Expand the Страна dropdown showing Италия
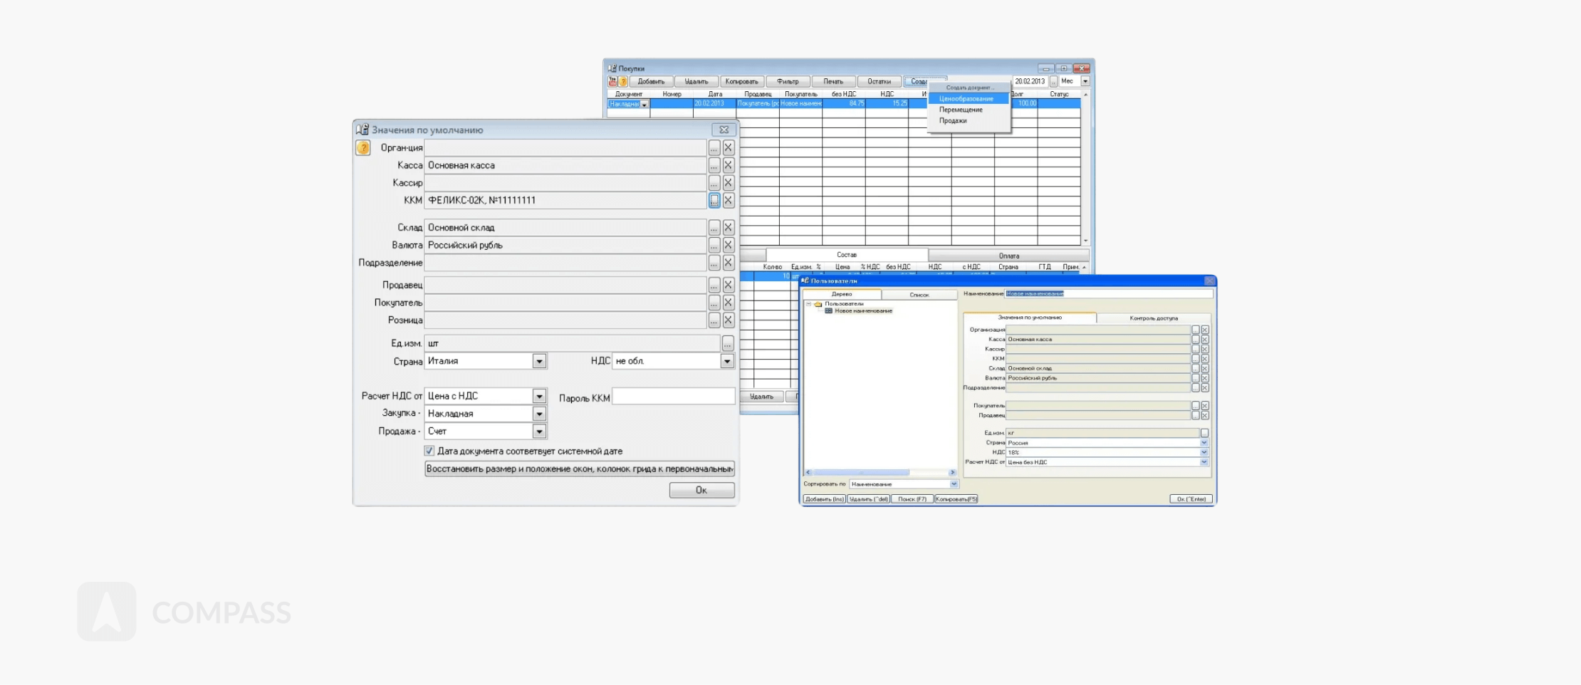The width and height of the screenshot is (1581, 685). [x=539, y=362]
